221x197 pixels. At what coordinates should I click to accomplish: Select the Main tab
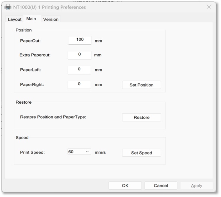(x=31, y=19)
